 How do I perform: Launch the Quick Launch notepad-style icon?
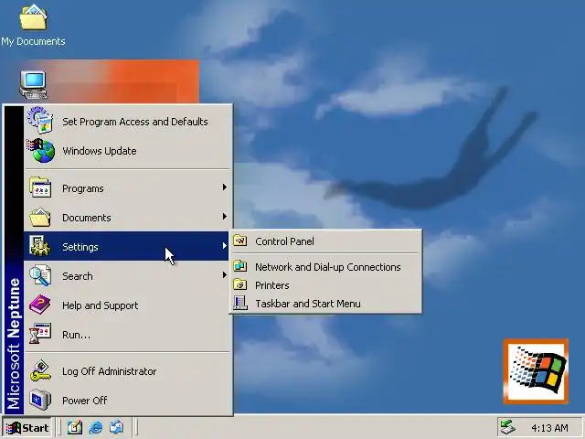click(75, 427)
